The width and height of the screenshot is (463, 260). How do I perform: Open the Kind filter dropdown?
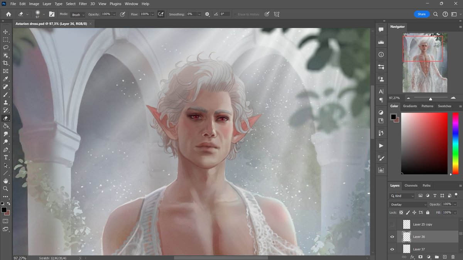402,196
